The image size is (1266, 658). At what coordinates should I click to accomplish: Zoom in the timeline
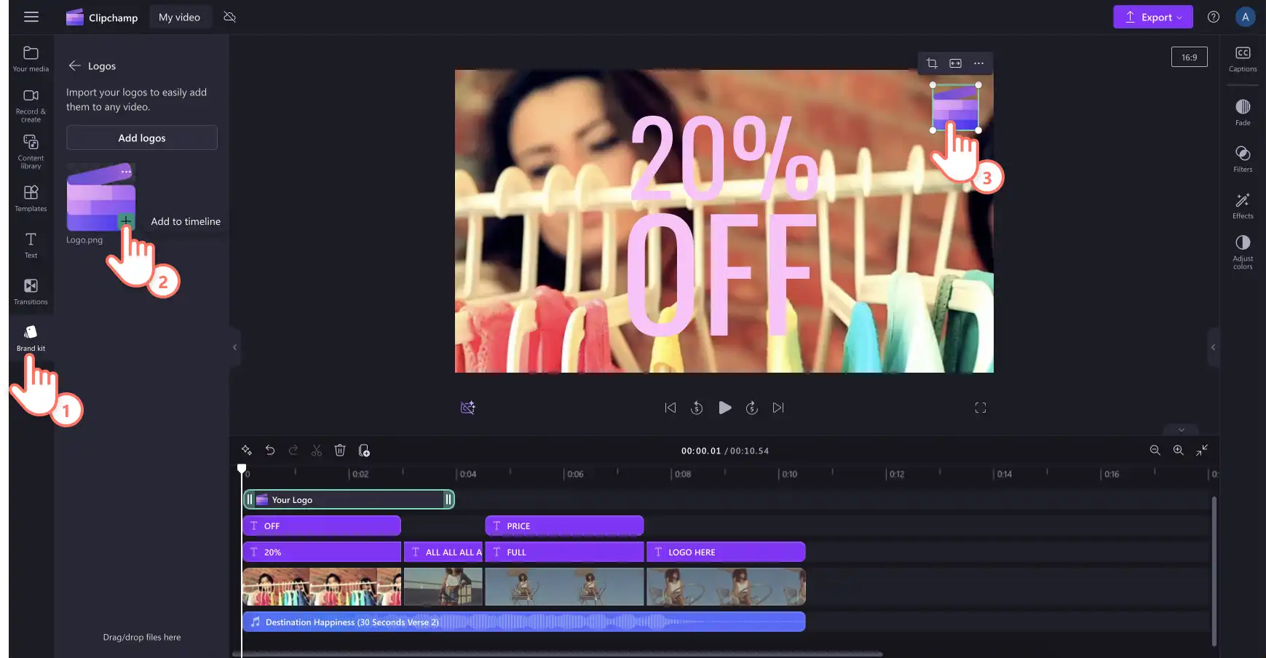pos(1178,451)
